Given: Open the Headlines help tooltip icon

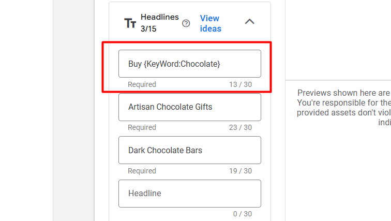Looking at the screenshot, I should pyautogui.click(x=186, y=23).
